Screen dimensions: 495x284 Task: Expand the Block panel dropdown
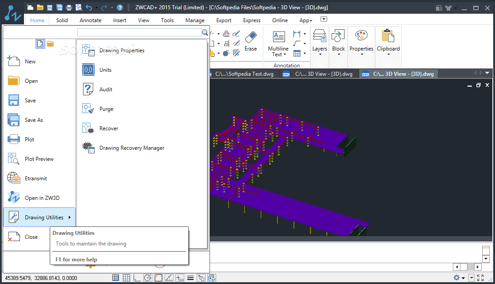[338, 54]
